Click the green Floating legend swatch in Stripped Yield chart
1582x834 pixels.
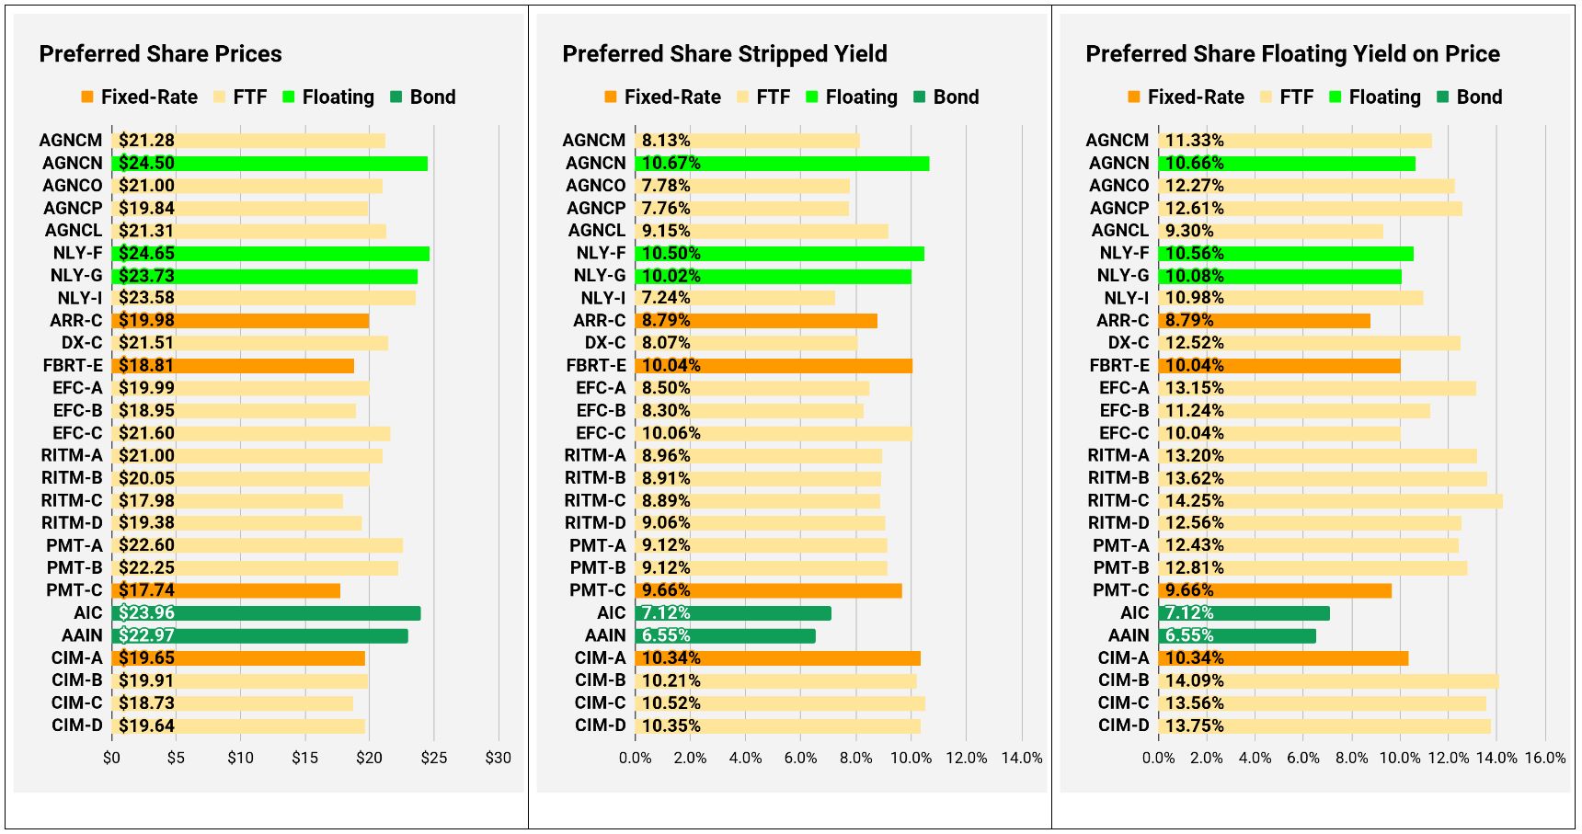pos(812,97)
